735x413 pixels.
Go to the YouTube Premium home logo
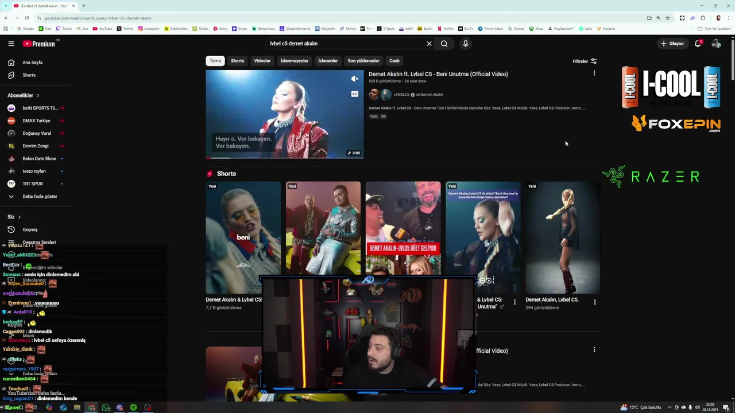pos(40,44)
